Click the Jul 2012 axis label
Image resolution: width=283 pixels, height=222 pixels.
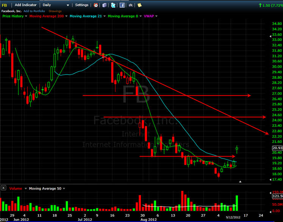coord(85,220)
